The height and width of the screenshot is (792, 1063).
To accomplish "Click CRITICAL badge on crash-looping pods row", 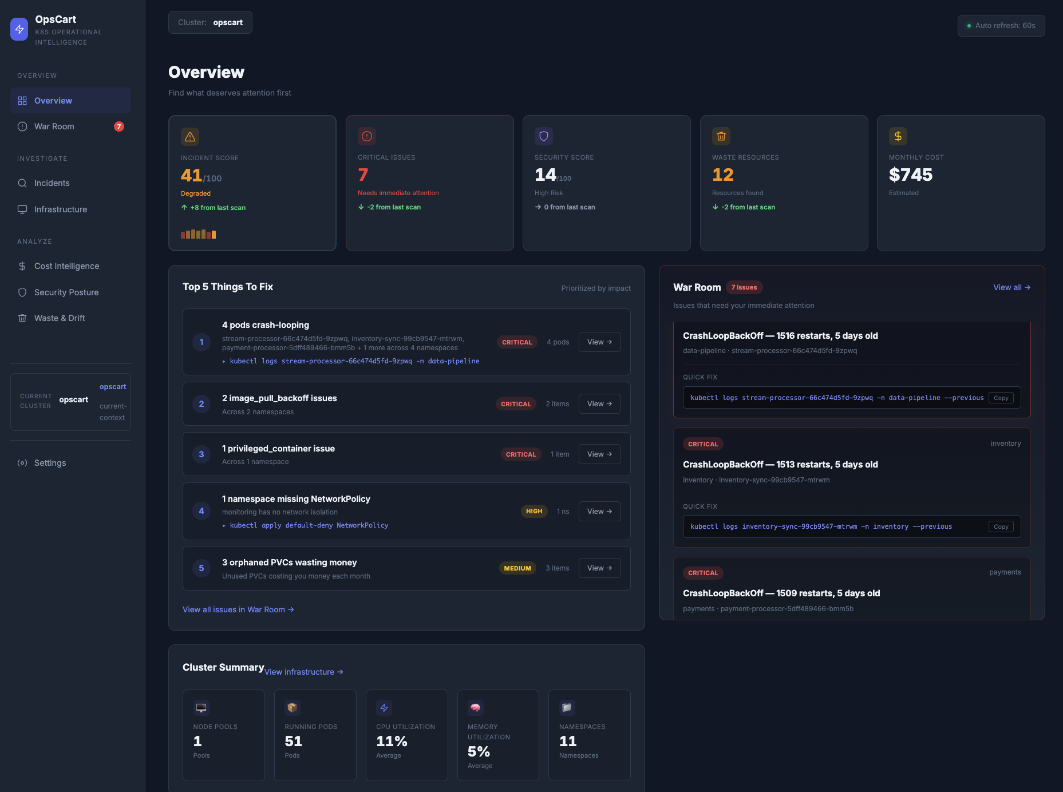I will pos(517,342).
